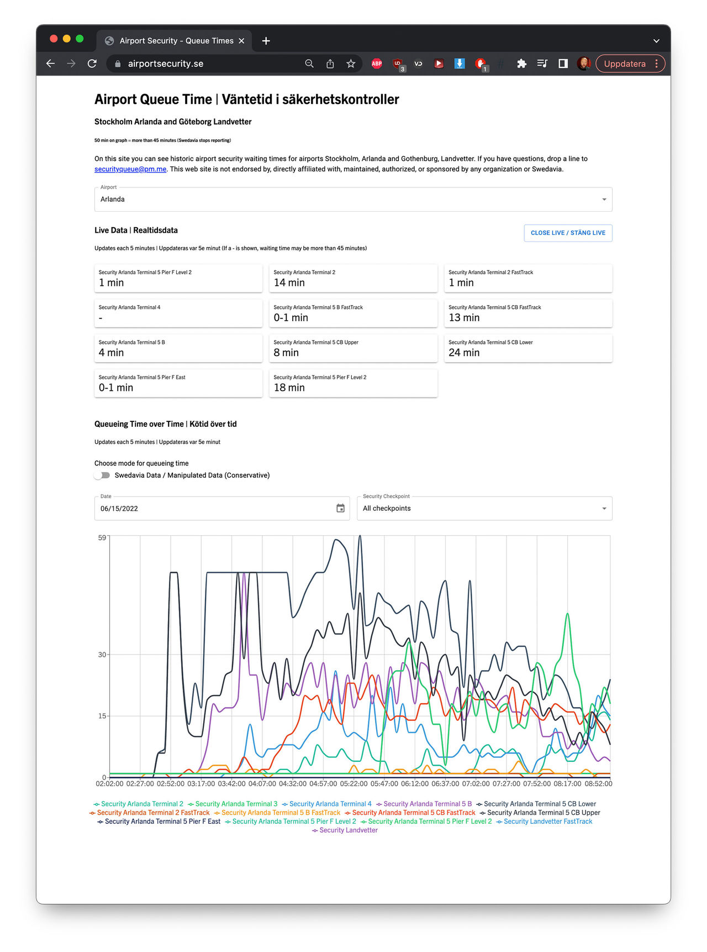Open the tab search chevron
The image size is (707, 952).
click(656, 41)
